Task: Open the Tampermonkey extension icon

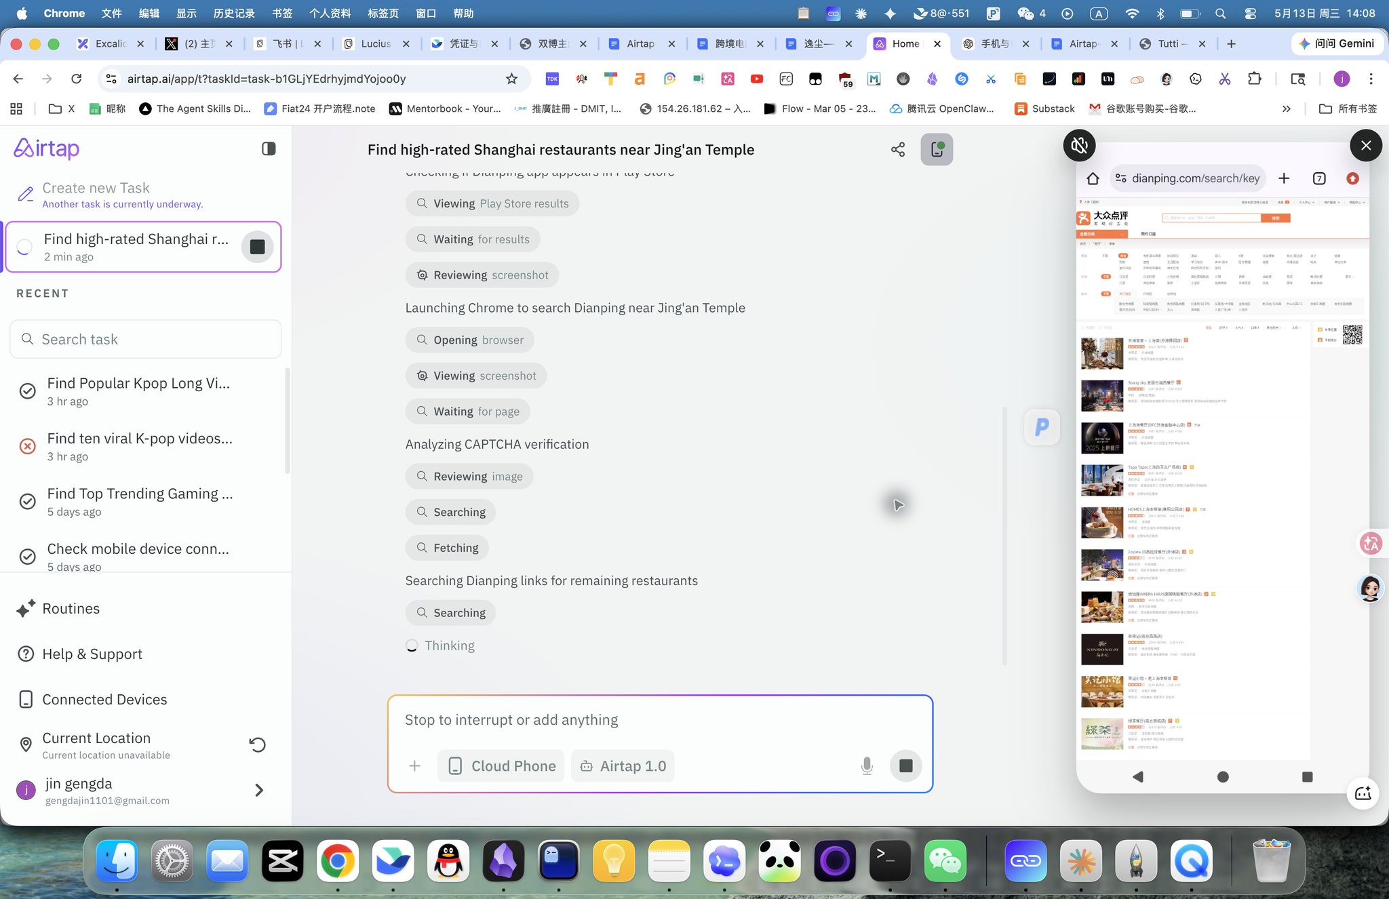Action: 815,79
